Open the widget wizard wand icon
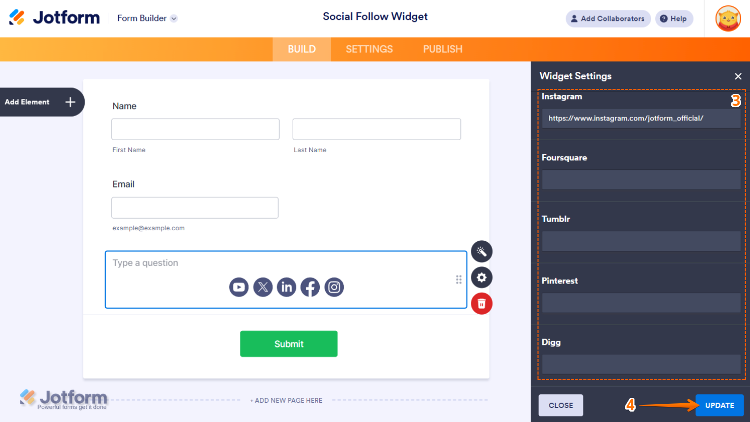Screen dimensions: 750x422 point(481,252)
